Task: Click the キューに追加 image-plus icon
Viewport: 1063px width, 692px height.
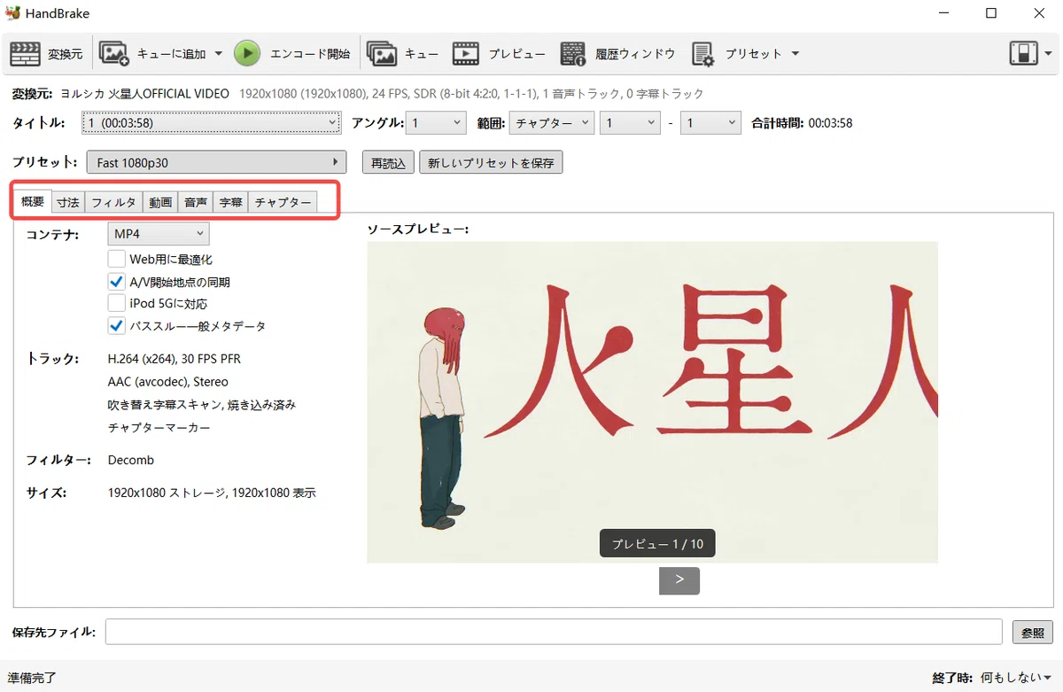Action: 114,53
